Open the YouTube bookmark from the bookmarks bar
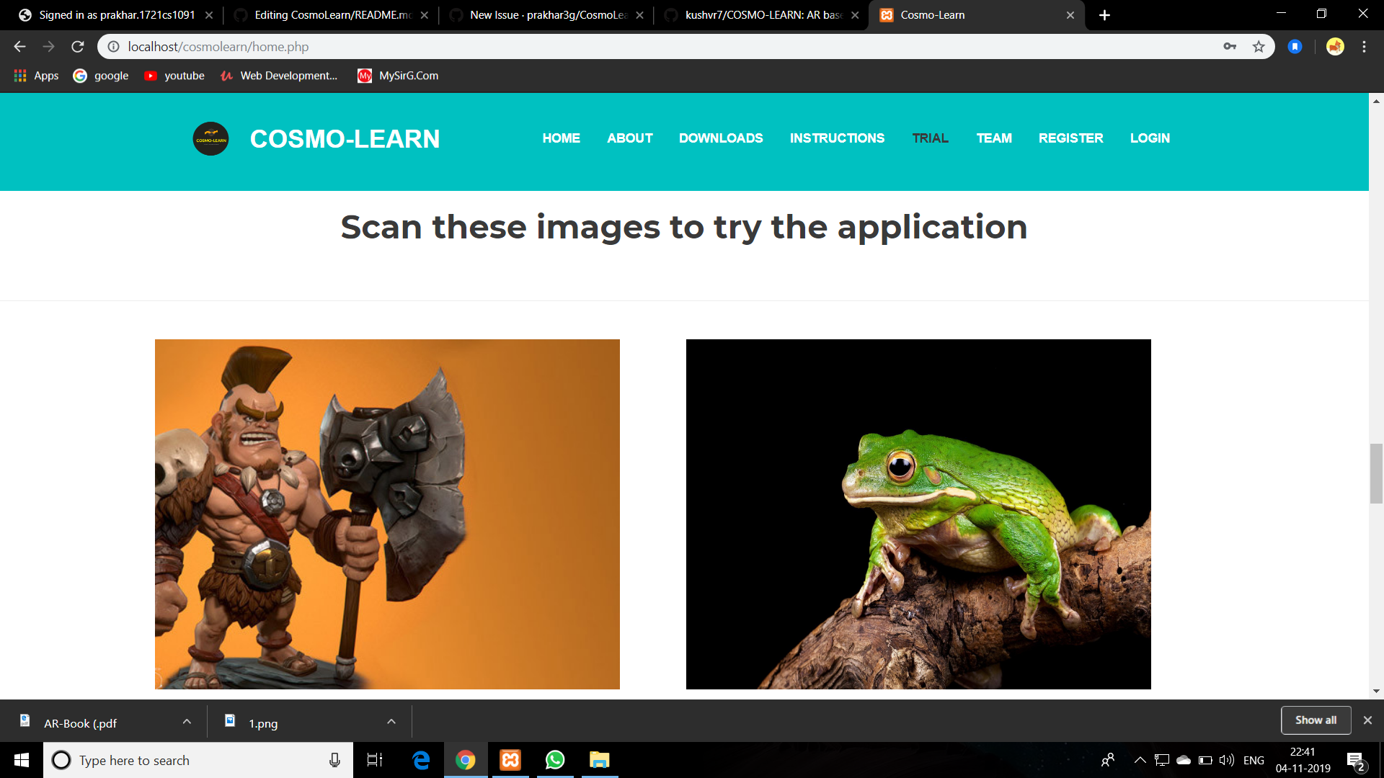Viewport: 1384px width, 778px height. (174, 75)
